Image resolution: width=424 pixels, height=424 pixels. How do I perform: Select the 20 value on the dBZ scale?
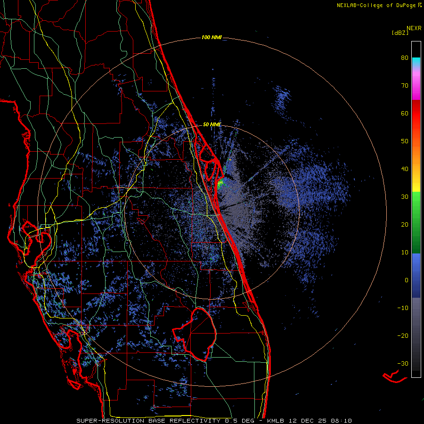(x=405, y=224)
